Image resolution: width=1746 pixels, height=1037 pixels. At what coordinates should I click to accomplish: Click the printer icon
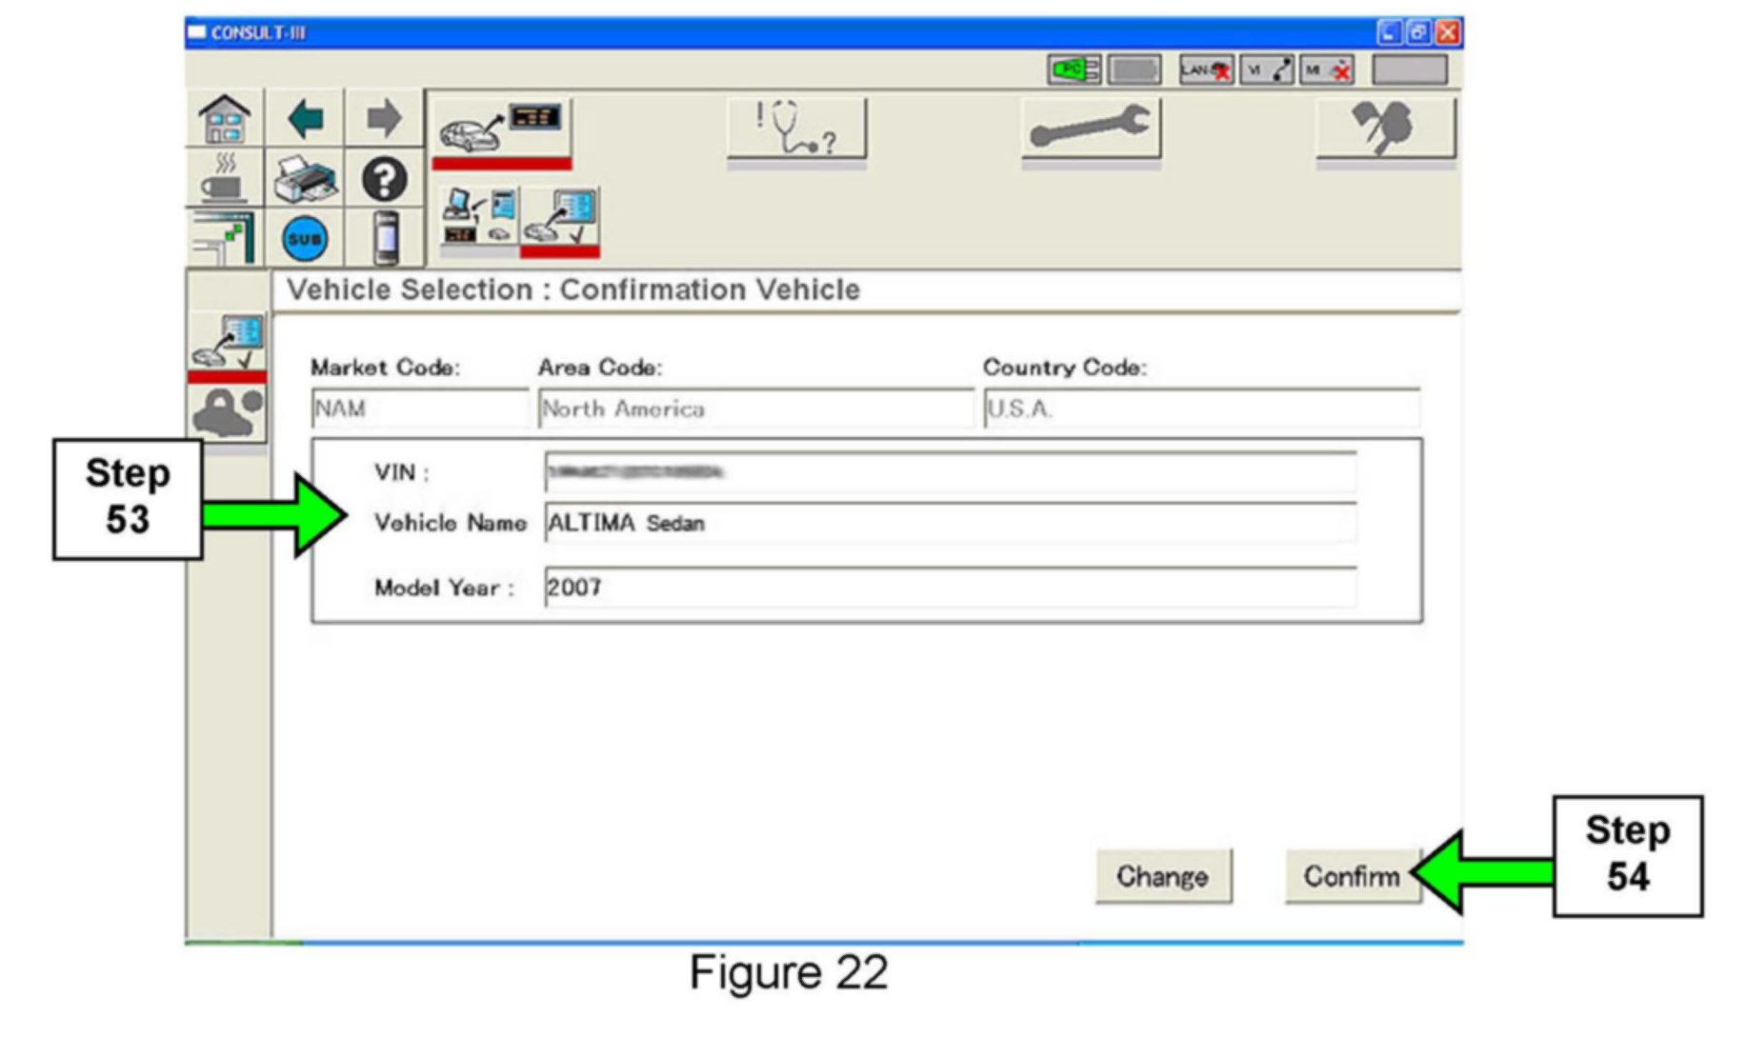305,179
